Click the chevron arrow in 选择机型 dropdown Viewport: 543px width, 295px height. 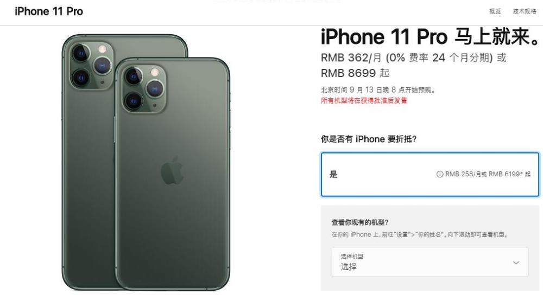tap(516, 262)
